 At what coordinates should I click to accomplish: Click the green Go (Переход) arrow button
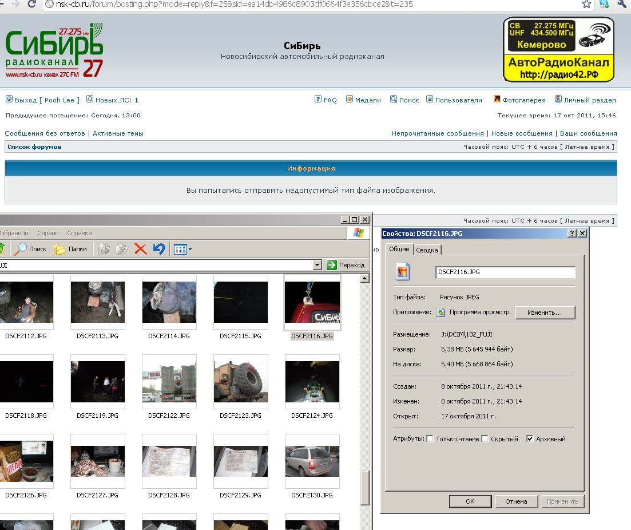[x=332, y=265]
